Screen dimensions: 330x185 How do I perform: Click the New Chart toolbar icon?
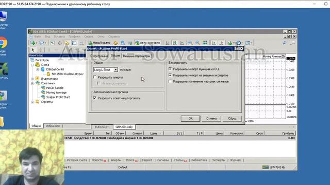(32, 43)
